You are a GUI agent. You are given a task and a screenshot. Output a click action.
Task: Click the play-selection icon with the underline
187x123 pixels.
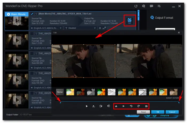93,106
